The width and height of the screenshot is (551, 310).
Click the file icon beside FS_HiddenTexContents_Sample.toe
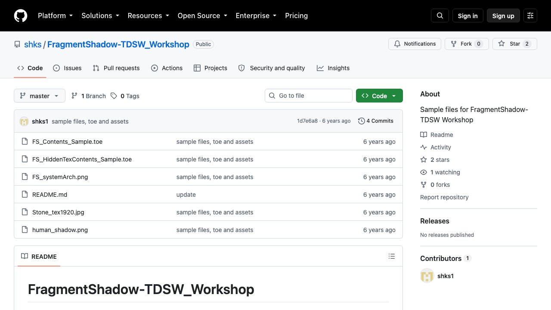tap(25, 159)
